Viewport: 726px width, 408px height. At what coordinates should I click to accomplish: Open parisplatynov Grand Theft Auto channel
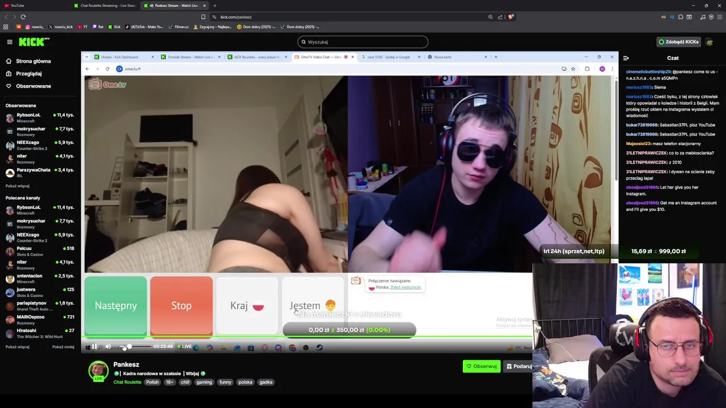[x=40, y=305]
